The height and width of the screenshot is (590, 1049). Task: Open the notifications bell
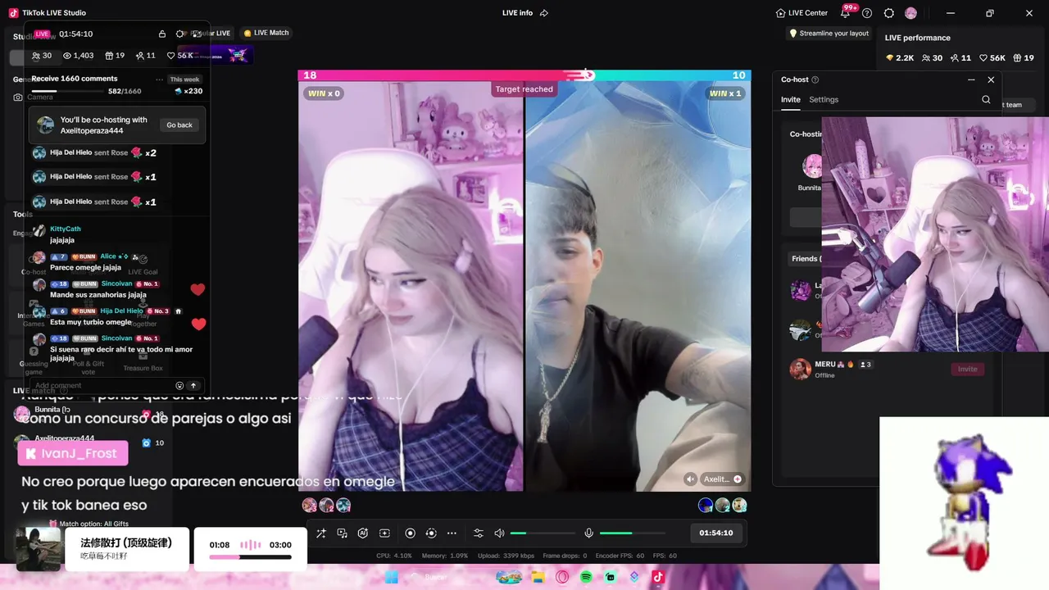click(x=846, y=13)
